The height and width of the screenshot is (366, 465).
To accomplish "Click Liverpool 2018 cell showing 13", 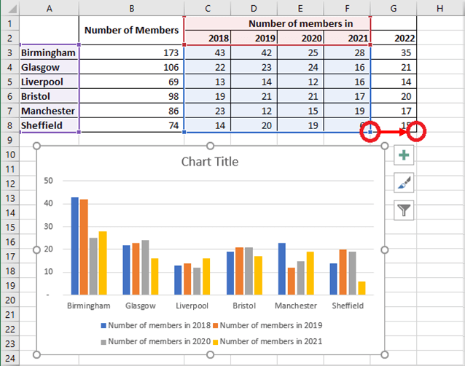I will (x=207, y=82).
